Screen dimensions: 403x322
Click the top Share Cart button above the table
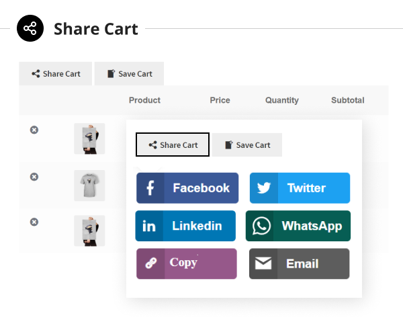click(x=56, y=73)
